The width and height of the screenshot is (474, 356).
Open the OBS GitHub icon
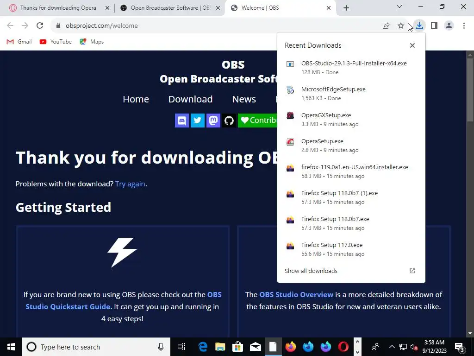(x=229, y=121)
